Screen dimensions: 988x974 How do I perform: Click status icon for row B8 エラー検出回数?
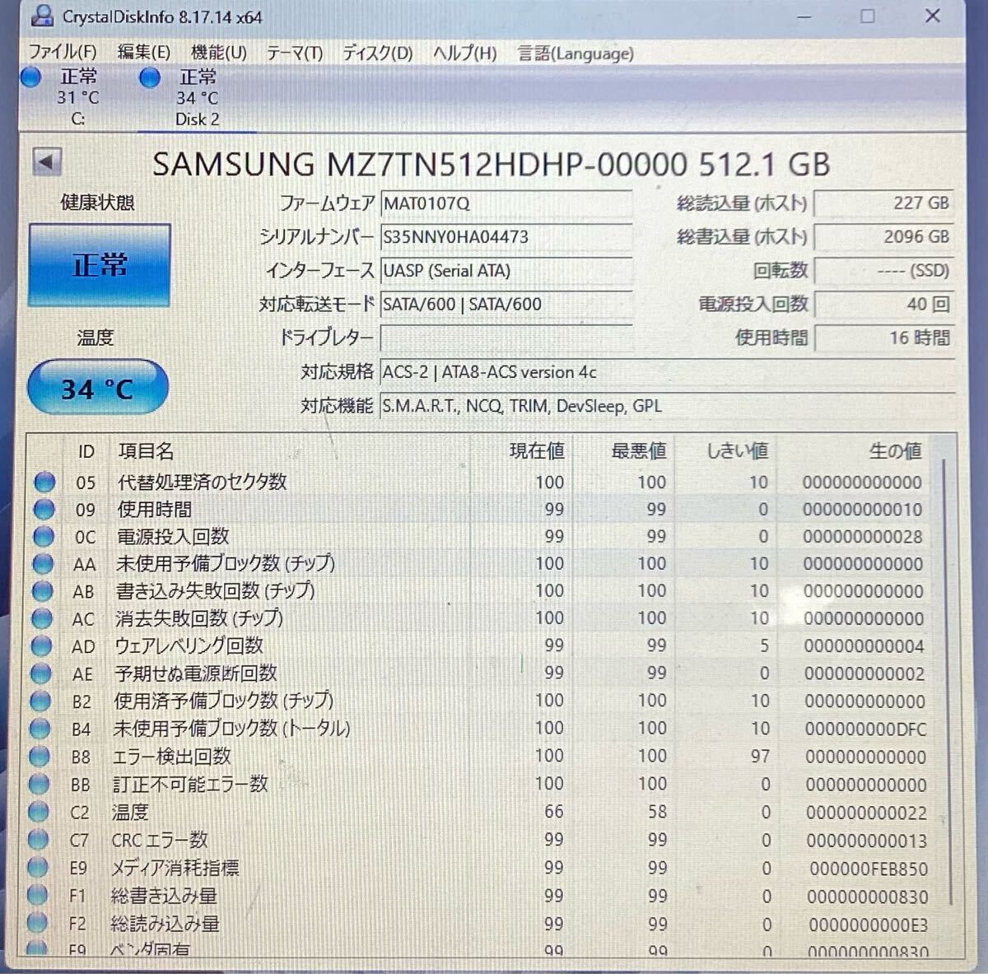[39, 756]
